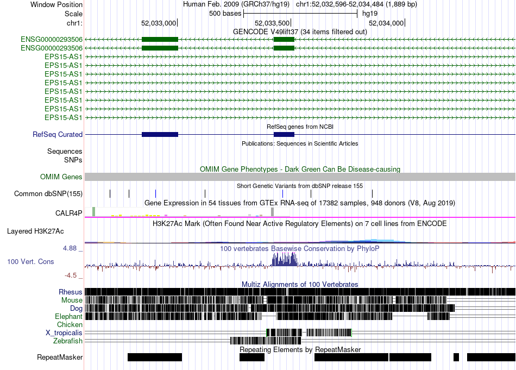Open the RefSeq genes from NCBI title

(300, 127)
